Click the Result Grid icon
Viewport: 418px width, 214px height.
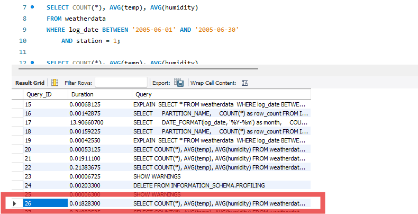(x=54, y=83)
